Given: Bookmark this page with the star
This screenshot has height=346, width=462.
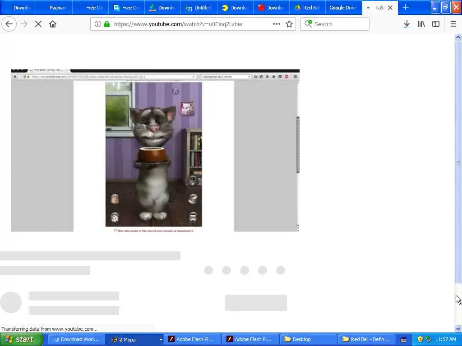Looking at the screenshot, I should coord(289,24).
